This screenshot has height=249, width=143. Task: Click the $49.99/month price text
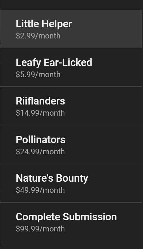pos(40,190)
